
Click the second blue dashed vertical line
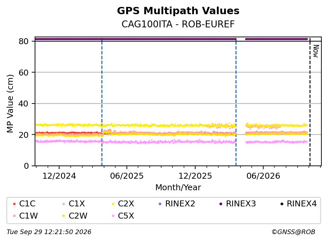(236, 102)
